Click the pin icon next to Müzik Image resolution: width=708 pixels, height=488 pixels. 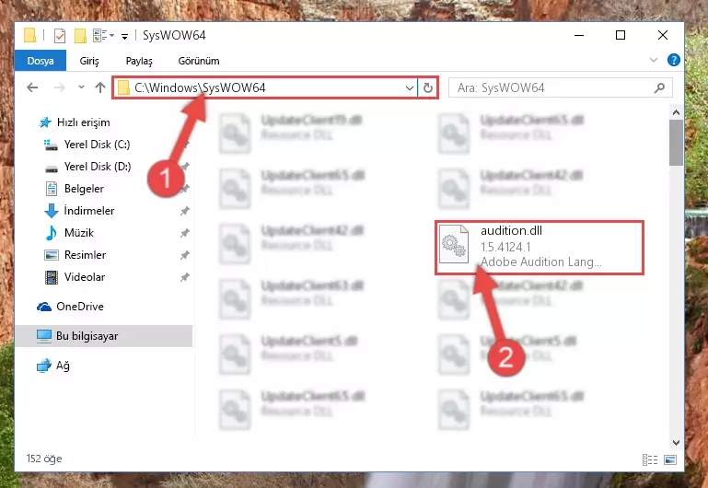click(x=185, y=233)
